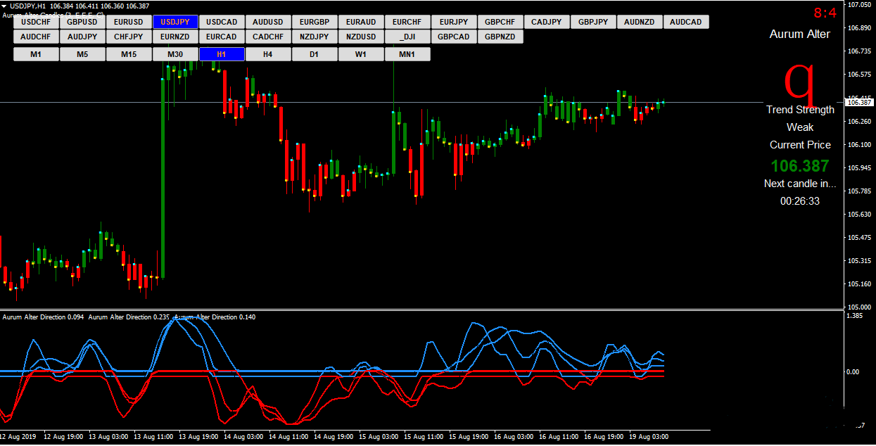Select the NZDUSD pair button
The width and height of the screenshot is (876, 446).
point(361,37)
